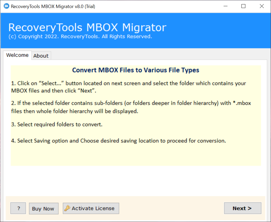Click step "3. Select required folders to convert."
This screenshot has height=222, width=271.
[57, 124]
